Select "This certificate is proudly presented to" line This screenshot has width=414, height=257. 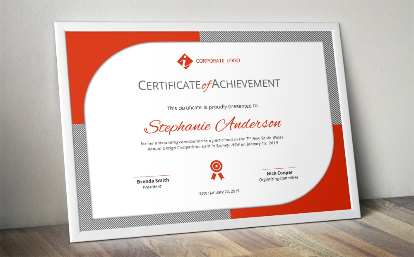pyautogui.click(x=212, y=107)
